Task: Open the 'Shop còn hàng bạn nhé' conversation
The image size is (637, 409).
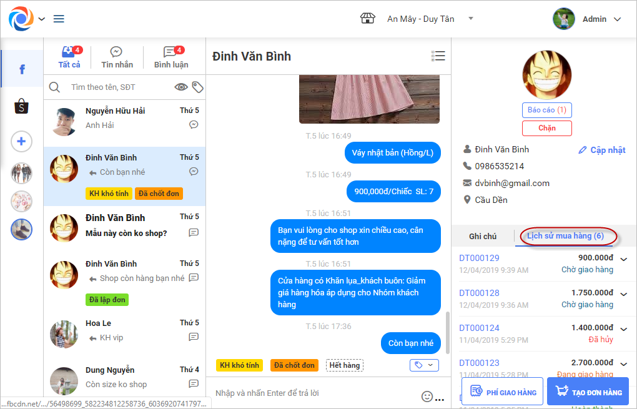Action: 125,282
